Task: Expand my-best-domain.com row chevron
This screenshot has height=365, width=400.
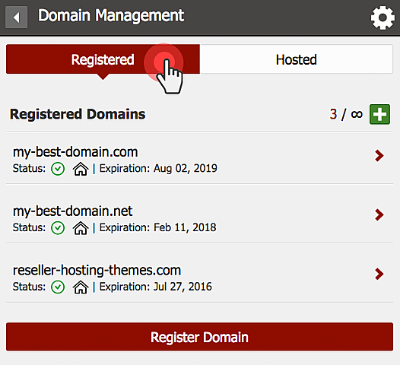Action: click(379, 156)
